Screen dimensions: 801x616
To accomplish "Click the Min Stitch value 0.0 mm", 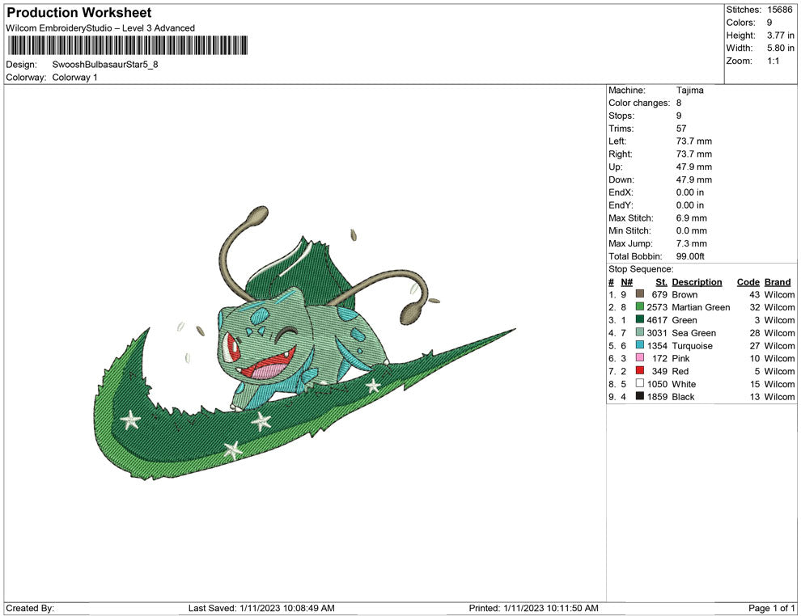I will [x=692, y=230].
